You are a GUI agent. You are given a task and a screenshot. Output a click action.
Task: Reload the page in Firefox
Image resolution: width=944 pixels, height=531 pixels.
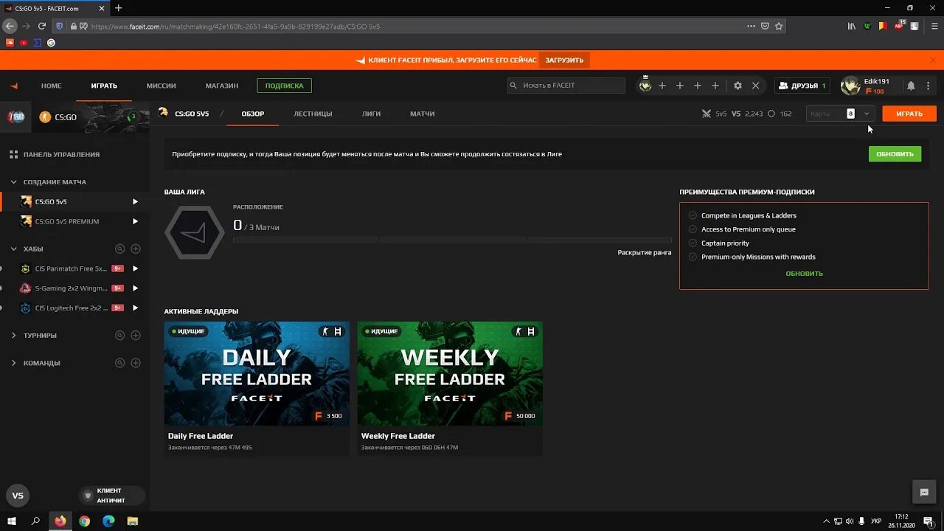[42, 26]
